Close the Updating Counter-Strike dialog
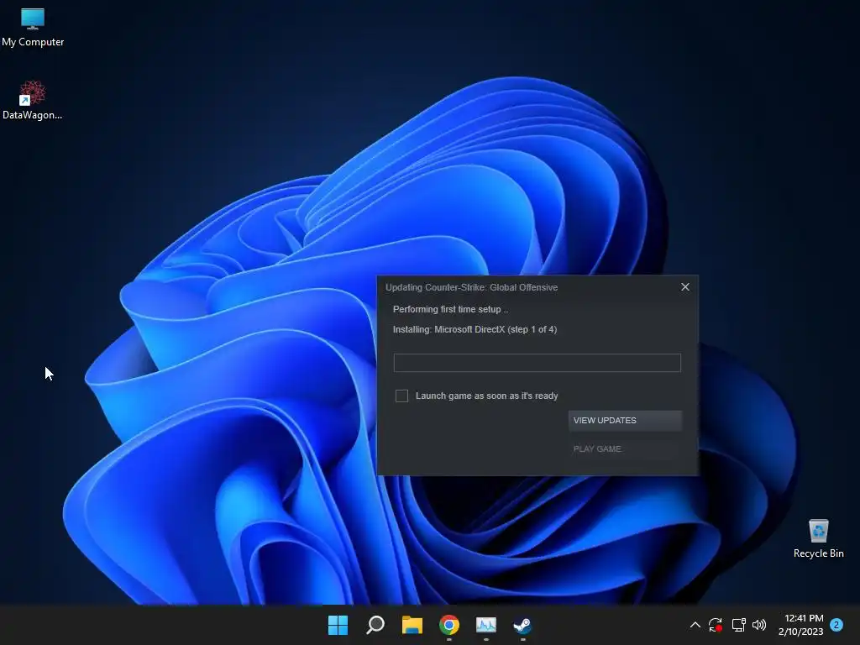Image resolution: width=860 pixels, height=645 pixels. pyautogui.click(x=685, y=287)
